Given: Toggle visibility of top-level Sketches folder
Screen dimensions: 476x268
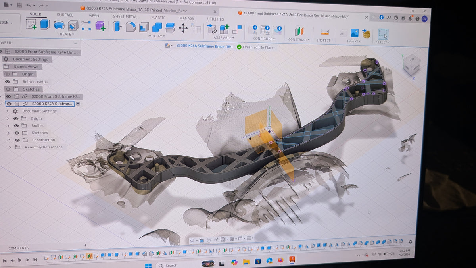Looking at the screenshot, I should click(x=8, y=89).
